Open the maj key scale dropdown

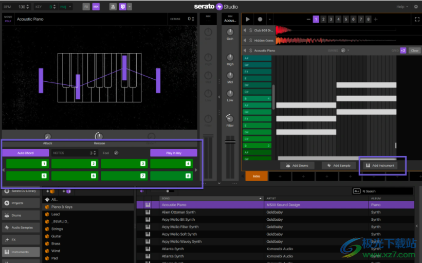click(x=66, y=7)
